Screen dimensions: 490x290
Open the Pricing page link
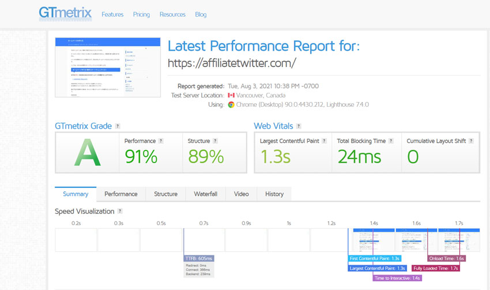click(141, 14)
